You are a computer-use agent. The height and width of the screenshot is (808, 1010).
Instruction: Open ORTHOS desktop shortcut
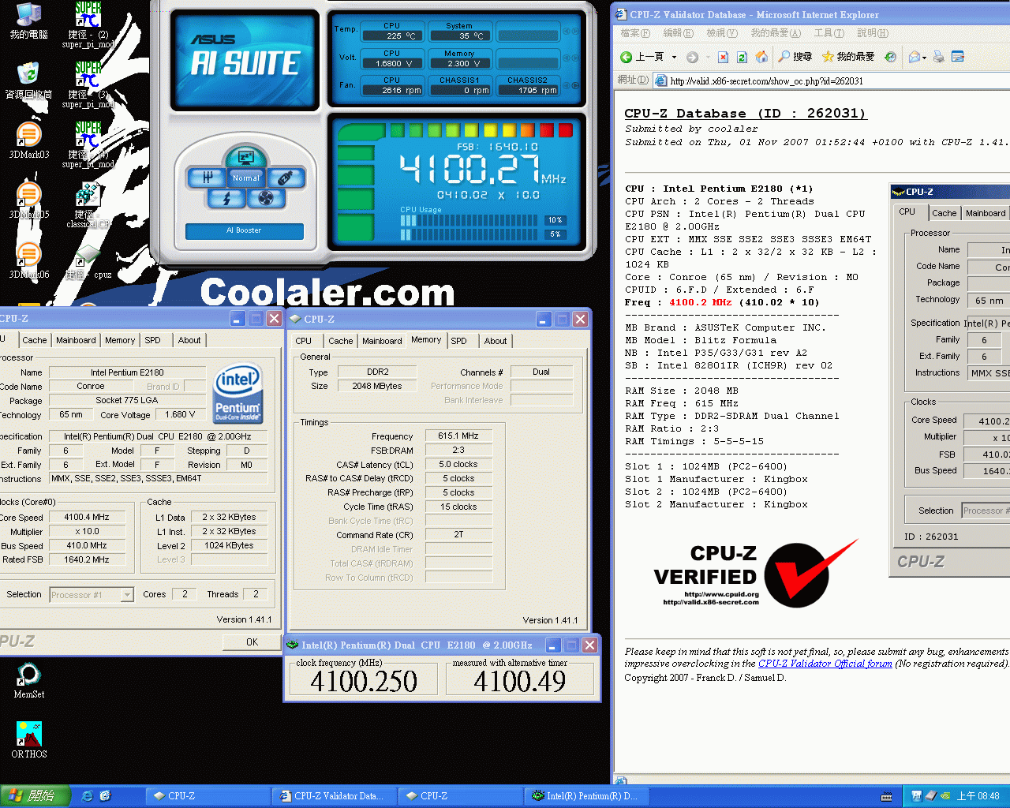pos(29,741)
